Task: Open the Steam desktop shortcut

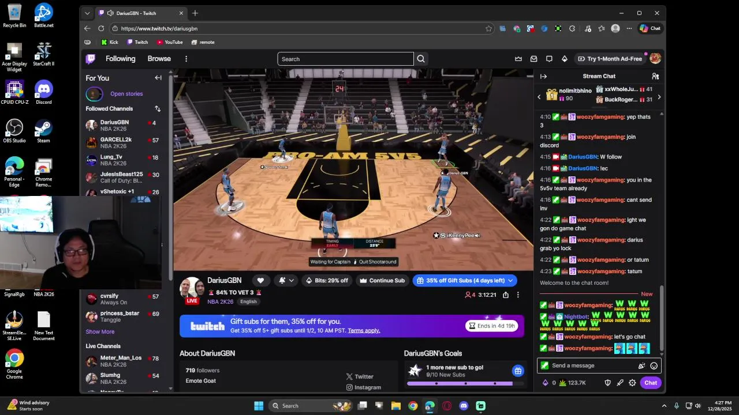Action: pyautogui.click(x=43, y=131)
